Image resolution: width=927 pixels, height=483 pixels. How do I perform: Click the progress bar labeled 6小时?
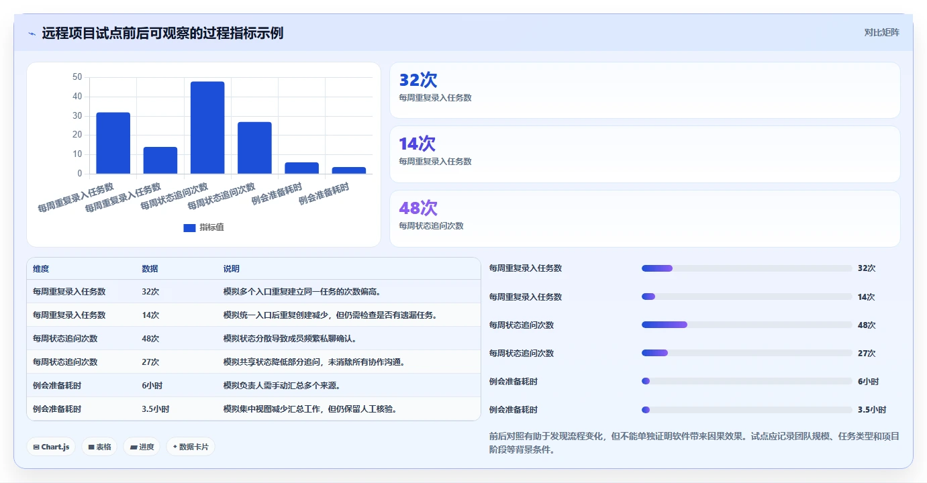pyautogui.click(x=746, y=381)
